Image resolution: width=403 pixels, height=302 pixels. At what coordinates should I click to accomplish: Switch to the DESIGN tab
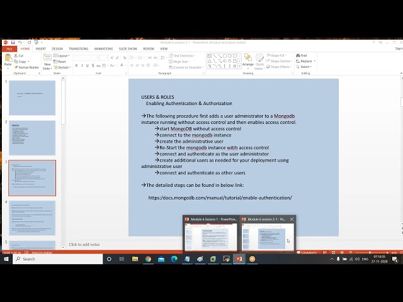57,49
